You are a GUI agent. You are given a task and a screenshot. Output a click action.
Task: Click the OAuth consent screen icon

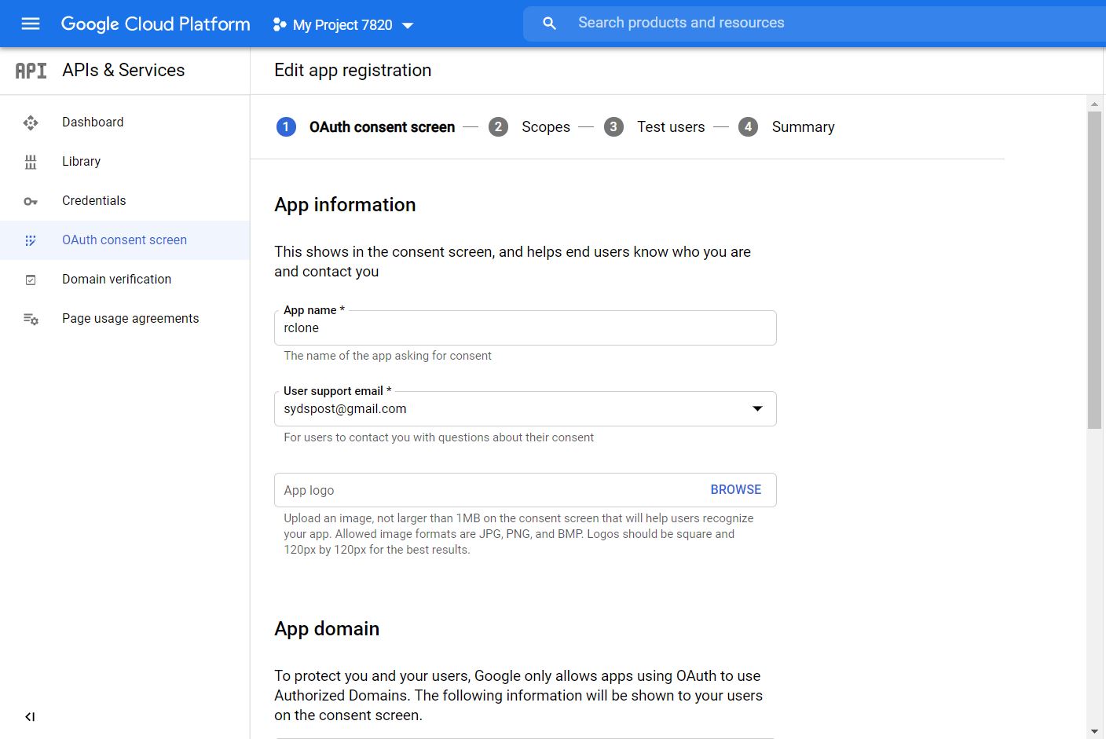(x=31, y=240)
